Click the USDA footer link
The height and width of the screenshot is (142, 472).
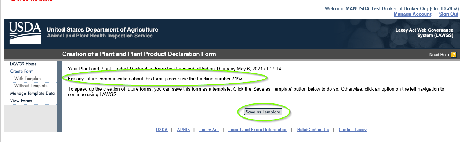coord(161,130)
